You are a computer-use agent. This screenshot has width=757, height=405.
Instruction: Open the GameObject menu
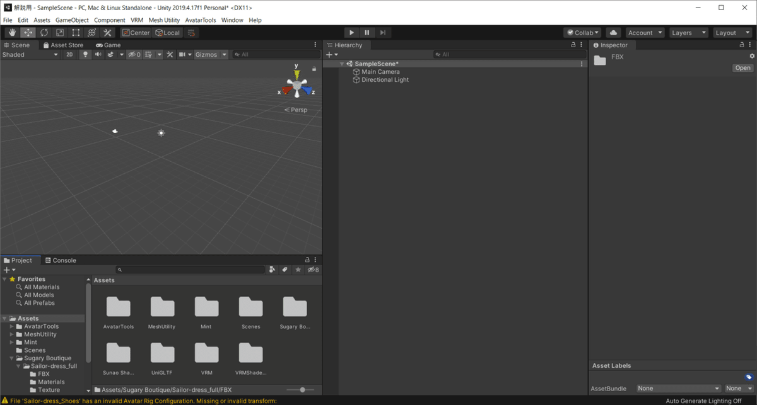click(x=72, y=20)
